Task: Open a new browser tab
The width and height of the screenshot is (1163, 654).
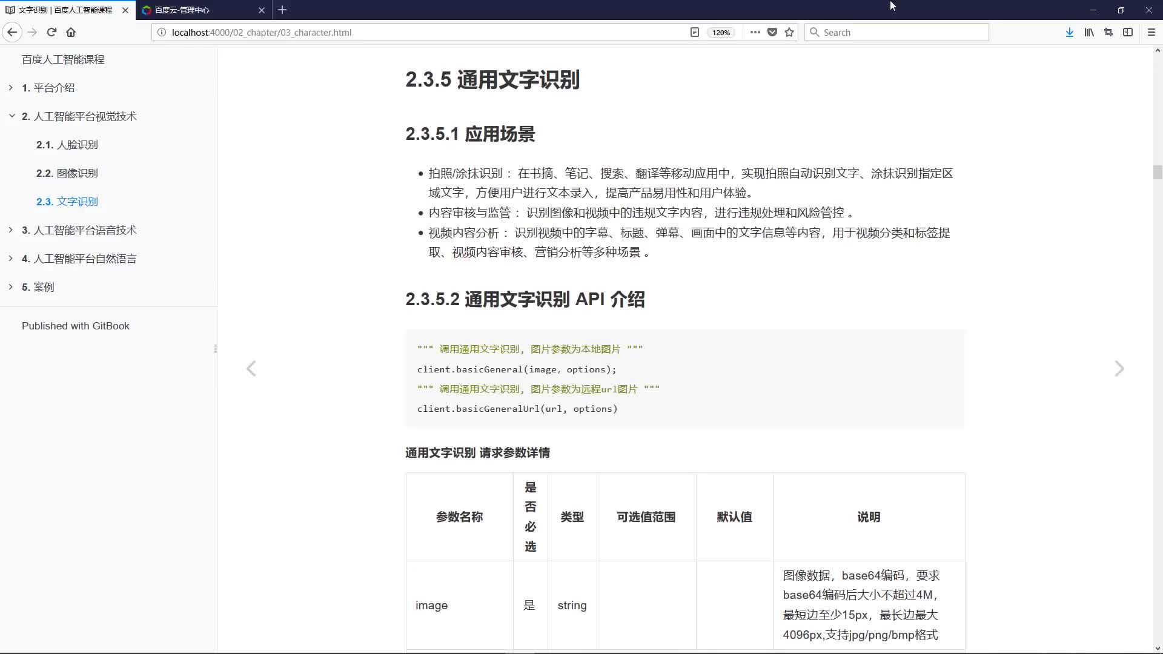Action: coord(282,10)
